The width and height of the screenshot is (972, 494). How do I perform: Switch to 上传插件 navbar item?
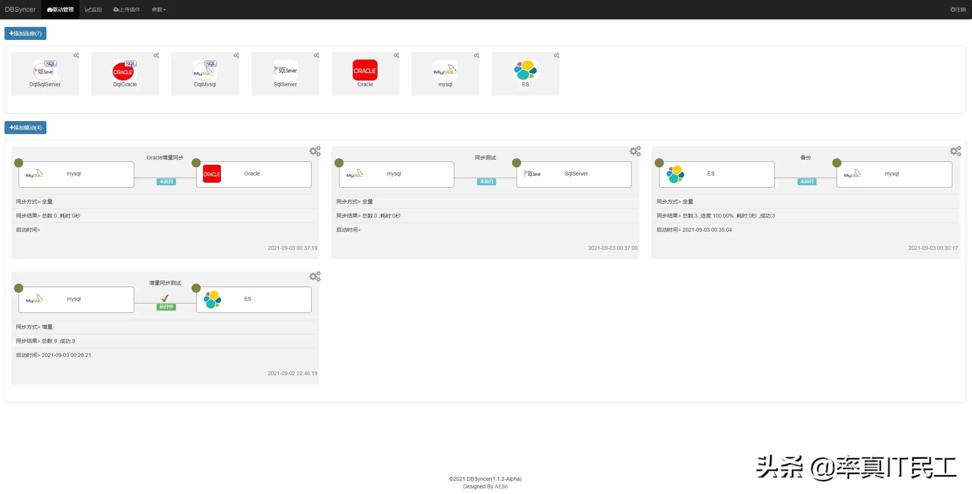tap(127, 9)
